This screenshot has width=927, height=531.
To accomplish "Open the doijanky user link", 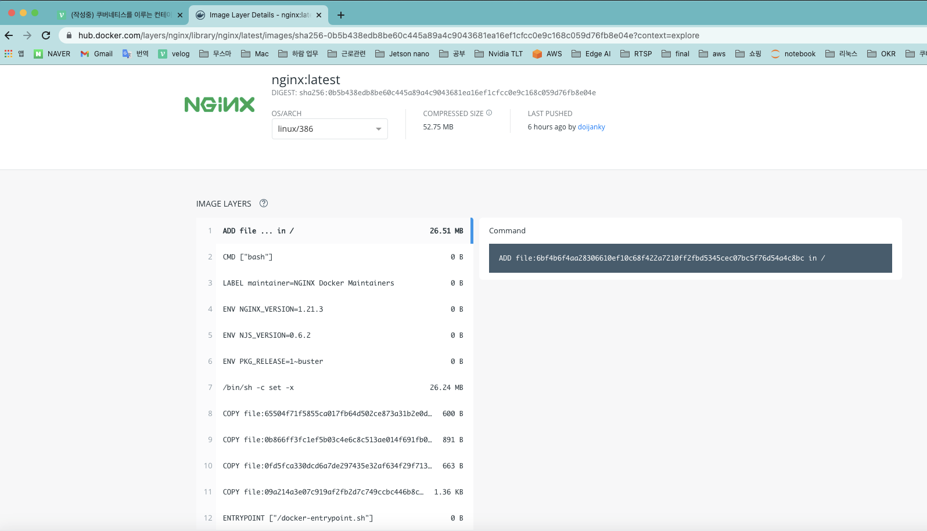I will click(x=591, y=127).
